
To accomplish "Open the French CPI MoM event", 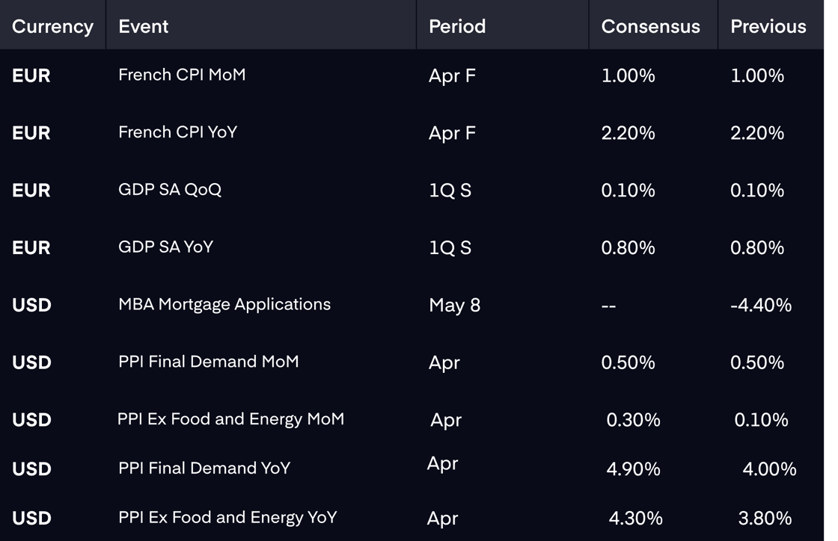I will click(x=182, y=75).
